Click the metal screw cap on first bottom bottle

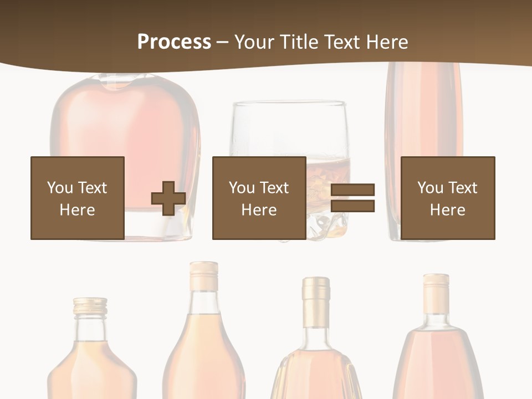click(90, 305)
